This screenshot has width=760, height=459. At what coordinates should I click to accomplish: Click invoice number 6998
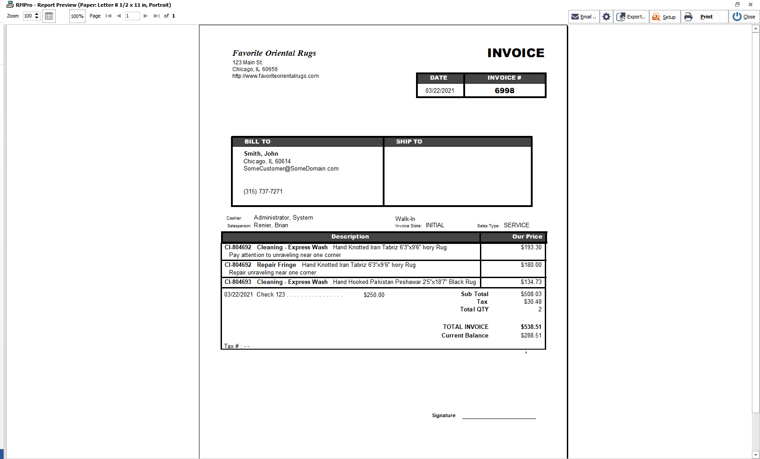[x=504, y=90]
